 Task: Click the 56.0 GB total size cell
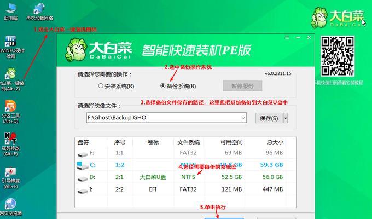pyautogui.click(x=272, y=177)
